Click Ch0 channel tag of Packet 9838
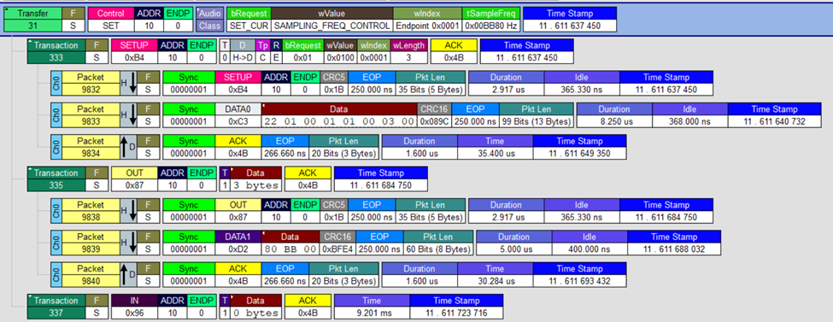Screen dimensions: 833x322 coord(56,211)
